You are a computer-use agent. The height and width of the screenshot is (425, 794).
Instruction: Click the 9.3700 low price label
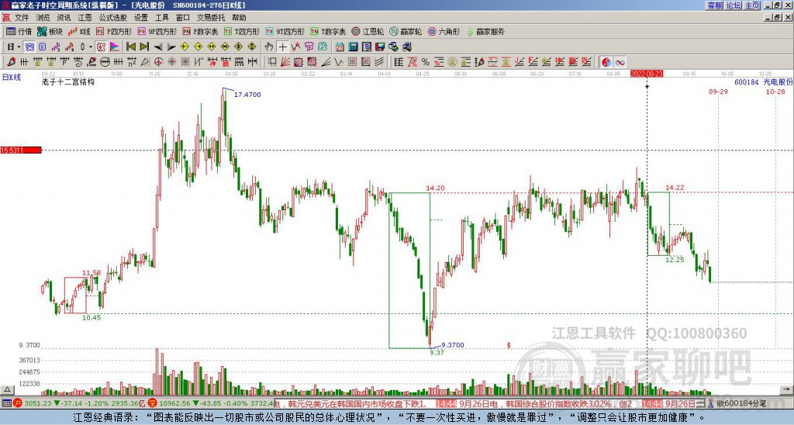pyautogui.click(x=453, y=345)
